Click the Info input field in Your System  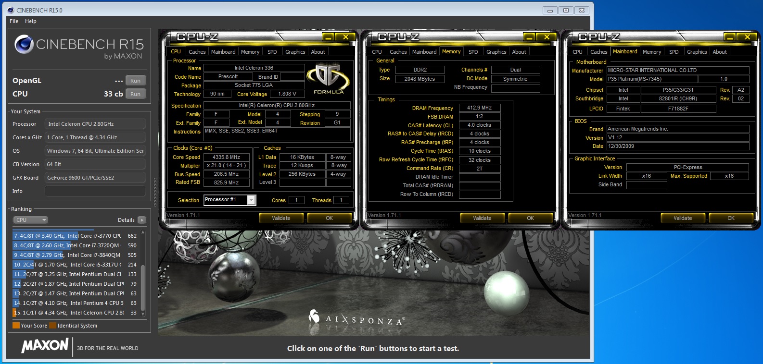pyautogui.click(x=95, y=191)
